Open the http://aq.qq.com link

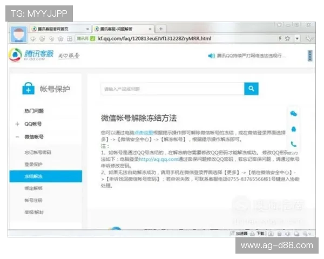click(x=158, y=159)
